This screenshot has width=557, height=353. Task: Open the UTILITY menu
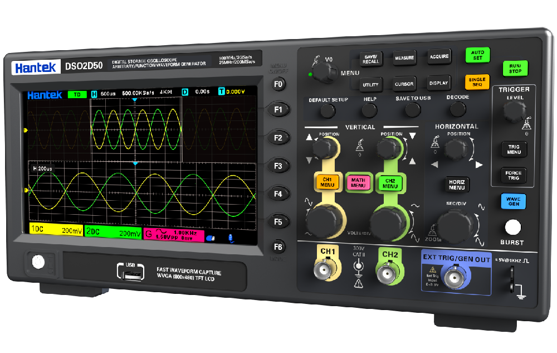tap(370, 85)
